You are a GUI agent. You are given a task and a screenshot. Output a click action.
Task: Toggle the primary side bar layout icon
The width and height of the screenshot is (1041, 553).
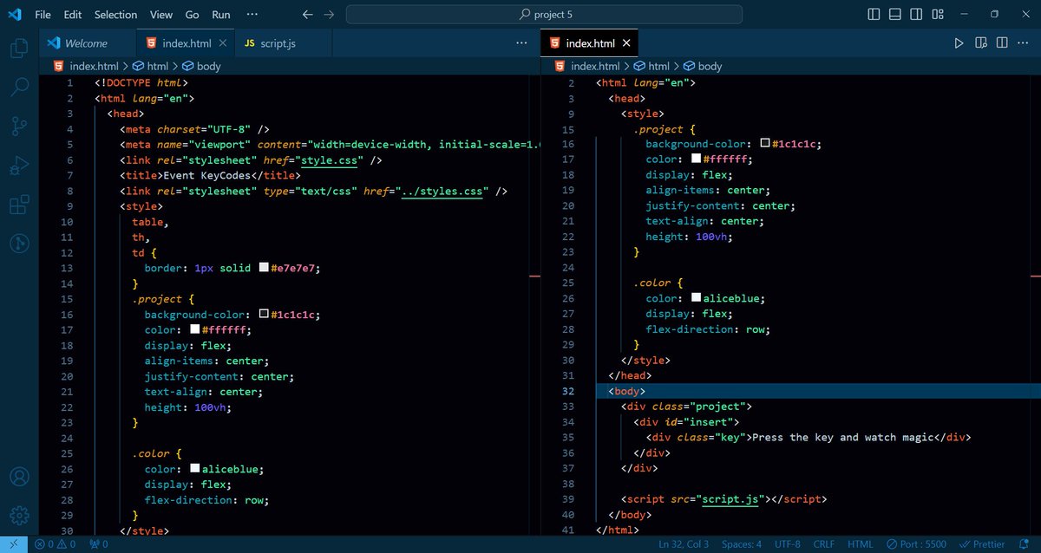[x=874, y=15]
